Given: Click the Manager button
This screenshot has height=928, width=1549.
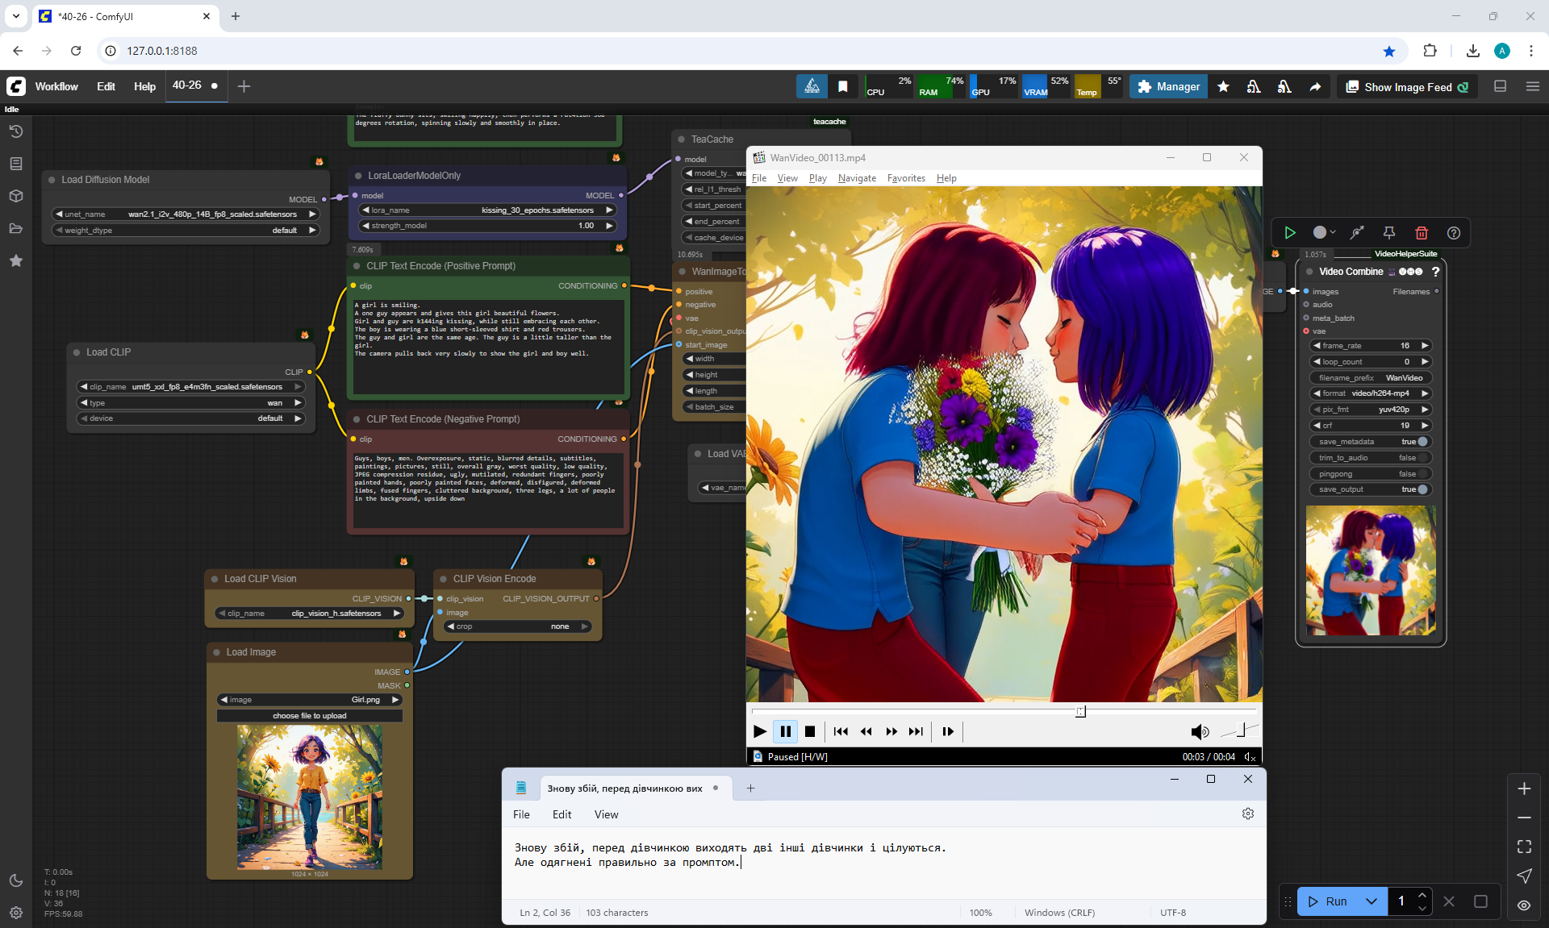Looking at the screenshot, I should 1168,87.
